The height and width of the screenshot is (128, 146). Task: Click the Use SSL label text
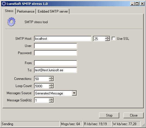point(123,39)
